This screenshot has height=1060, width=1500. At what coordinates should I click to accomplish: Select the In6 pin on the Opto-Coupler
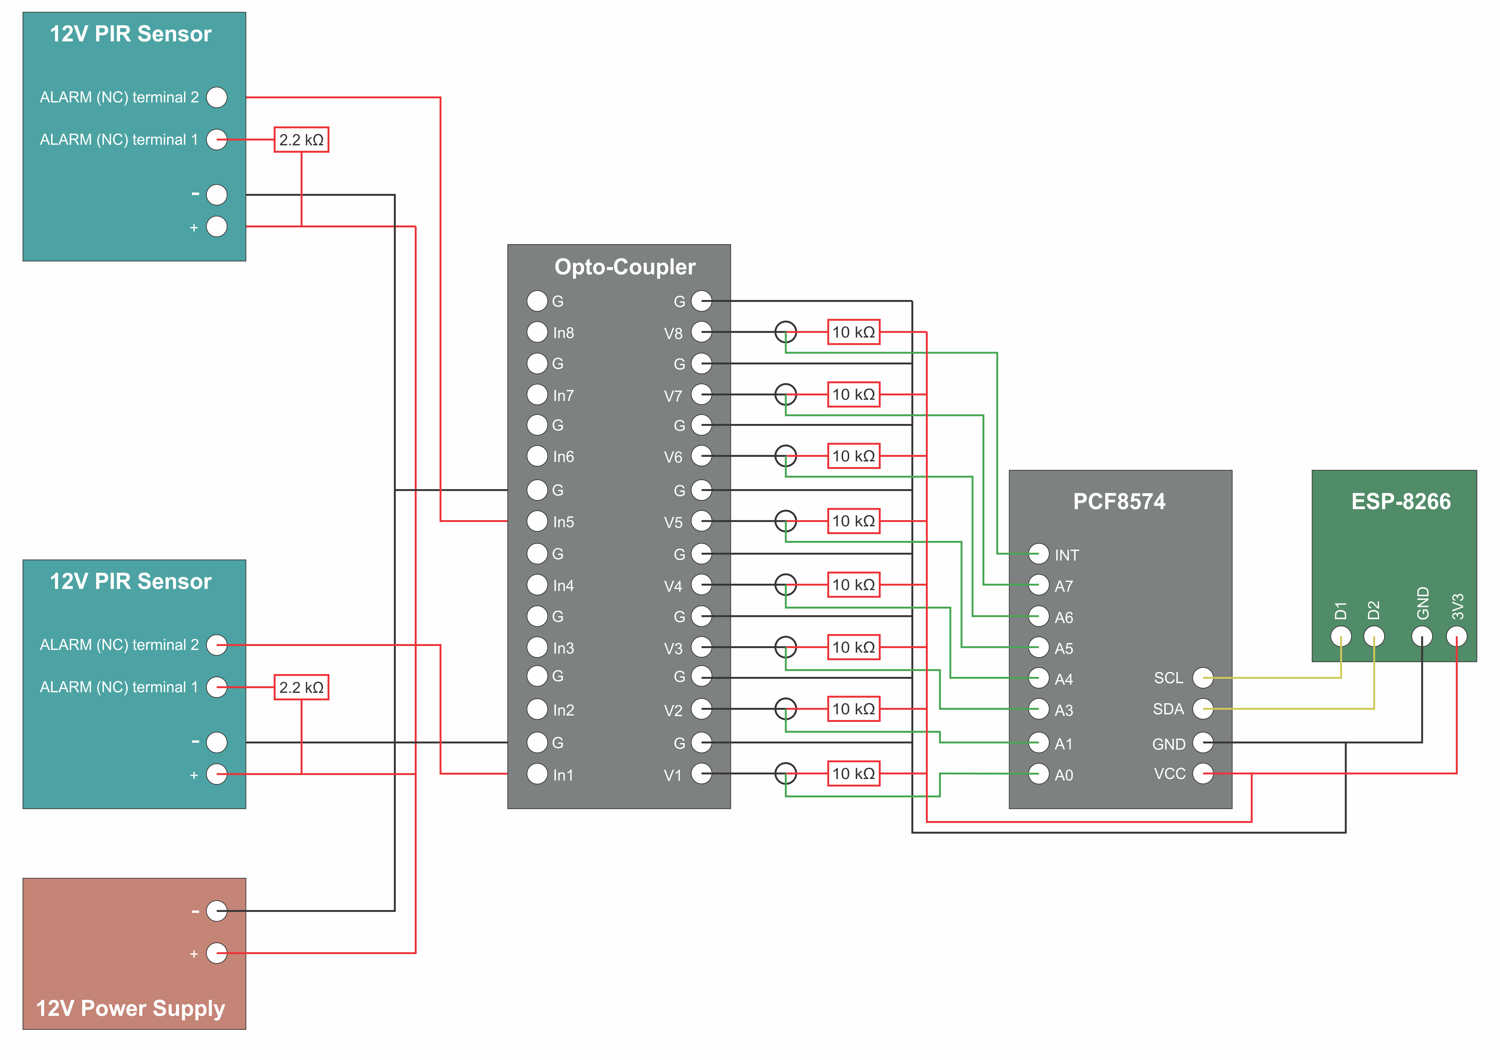pyautogui.click(x=537, y=456)
